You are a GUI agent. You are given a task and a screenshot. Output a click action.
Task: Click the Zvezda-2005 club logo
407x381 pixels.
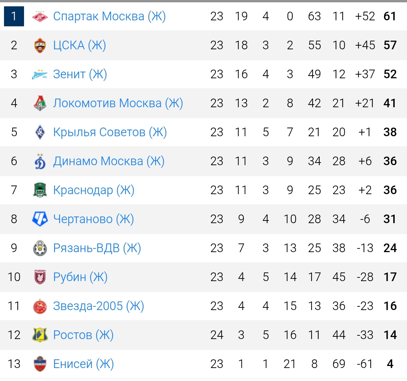coord(40,306)
